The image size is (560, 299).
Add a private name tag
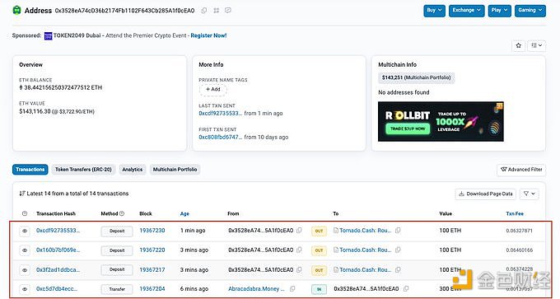[x=213, y=89]
